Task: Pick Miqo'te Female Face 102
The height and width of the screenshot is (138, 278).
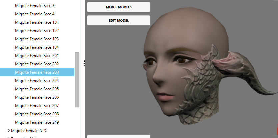Action: point(37,31)
